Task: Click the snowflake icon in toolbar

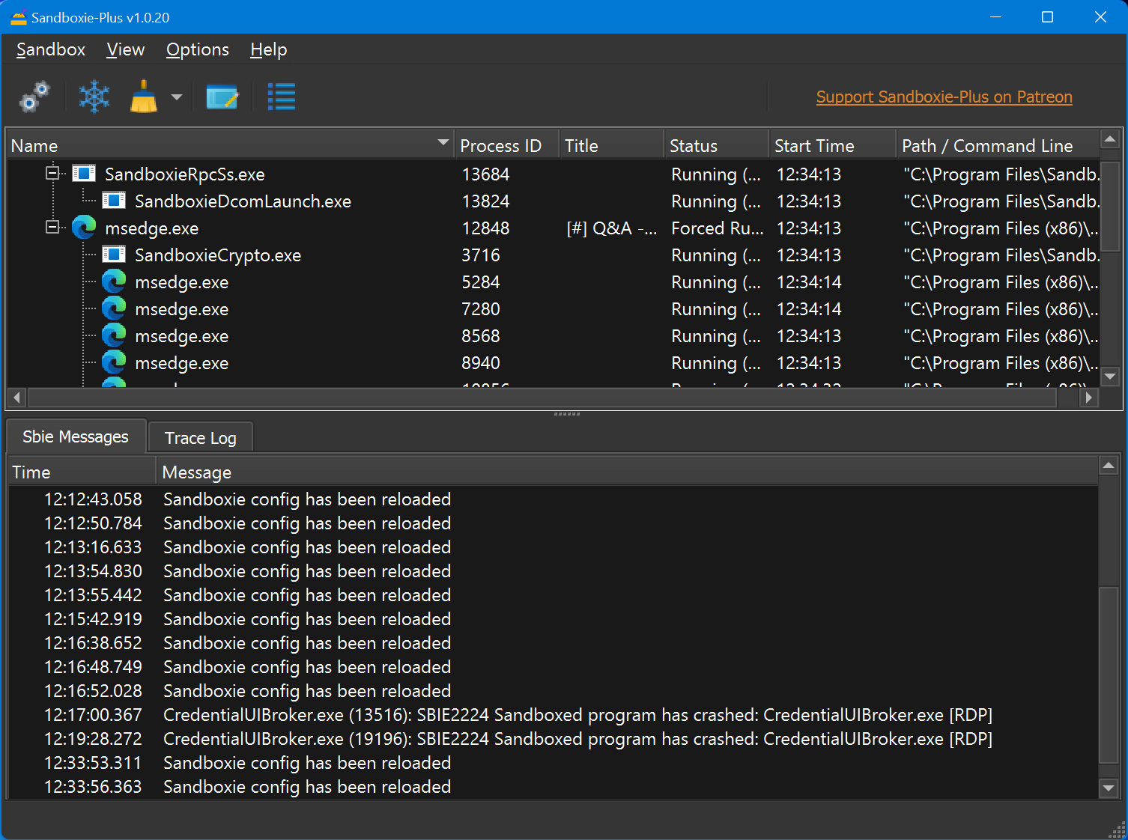Action: click(94, 97)
